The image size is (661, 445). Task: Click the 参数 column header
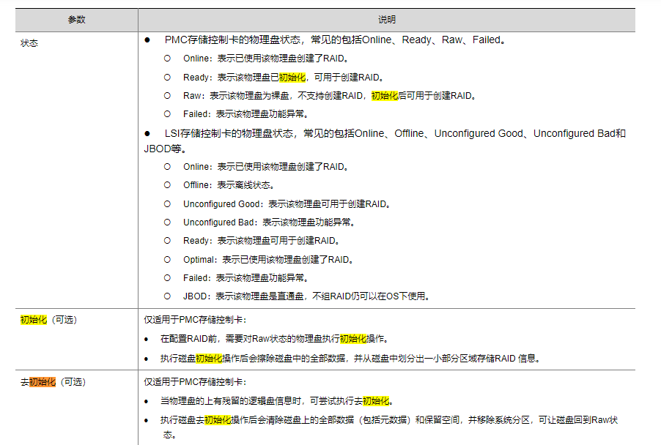[77, 20]
